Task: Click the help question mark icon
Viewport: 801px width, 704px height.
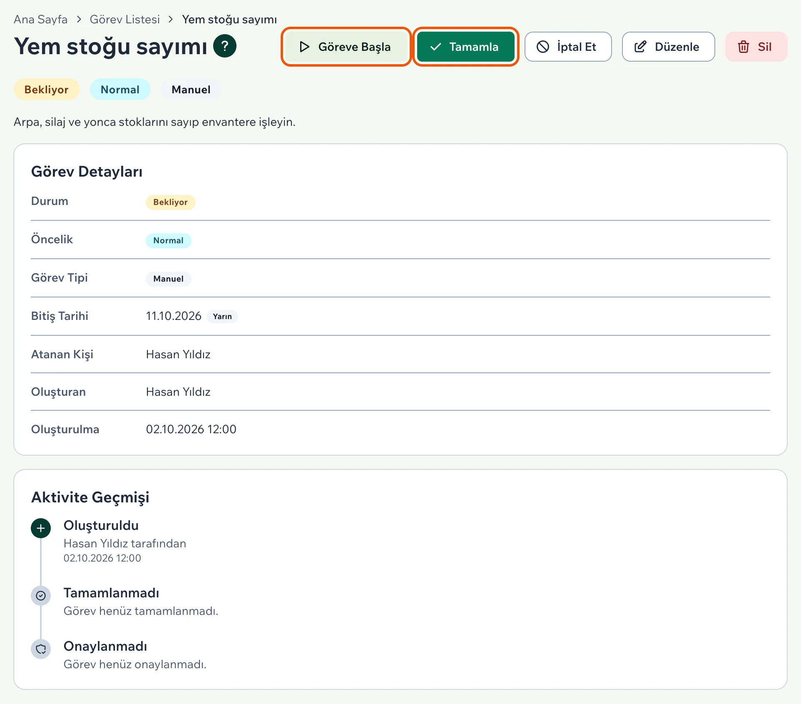Action: pos(225,46)
